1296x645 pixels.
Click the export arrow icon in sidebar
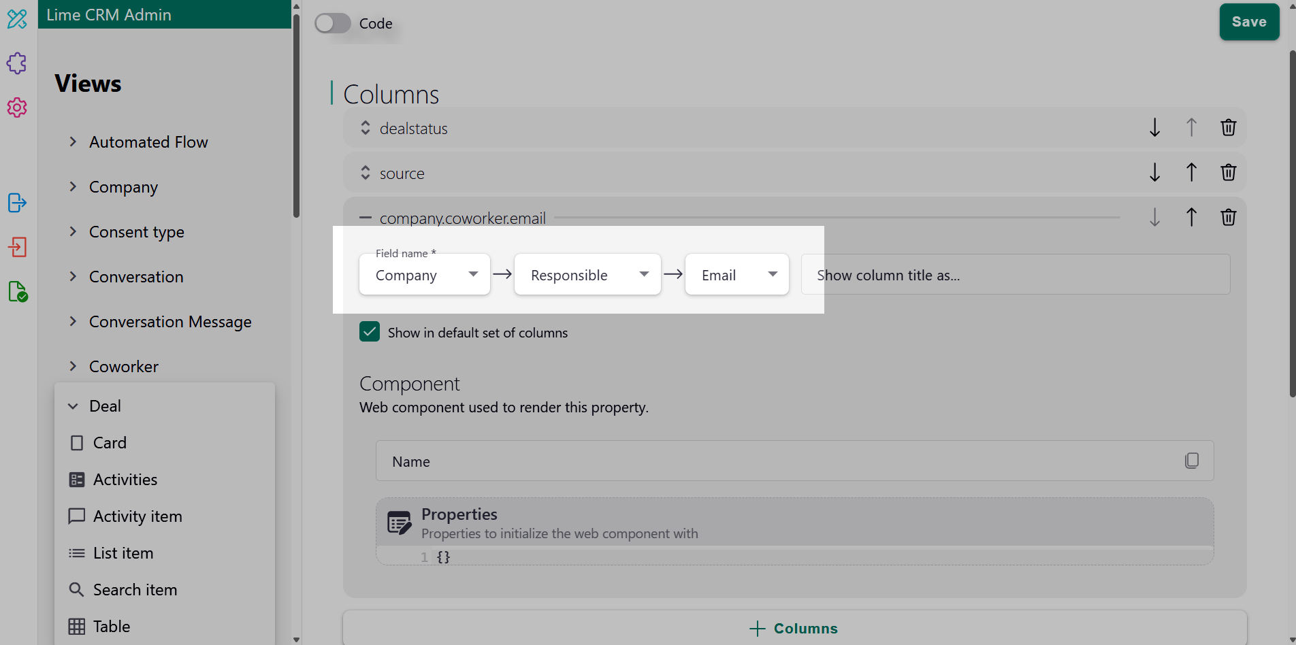[x=16, y=202]
